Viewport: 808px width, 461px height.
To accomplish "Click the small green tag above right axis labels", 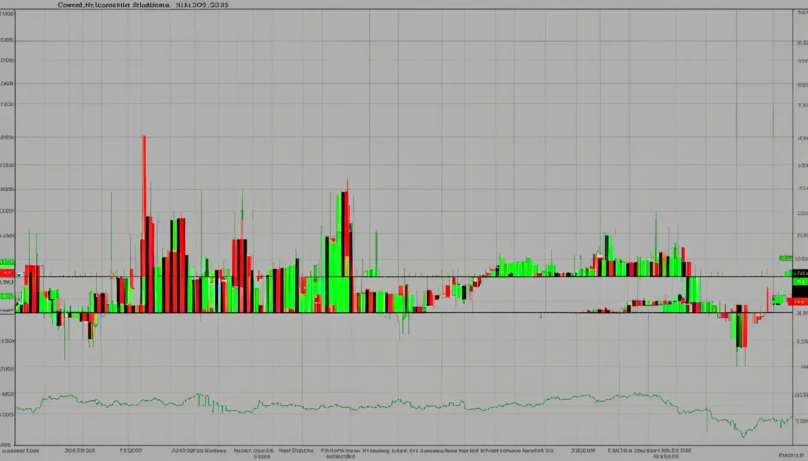I will click(785, 258).
